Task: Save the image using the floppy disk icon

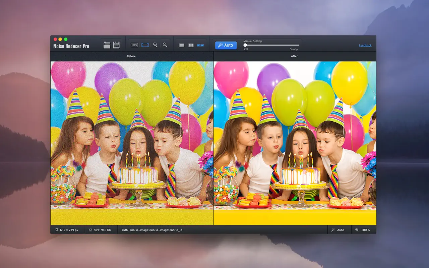Action: (x=116, y=45)
